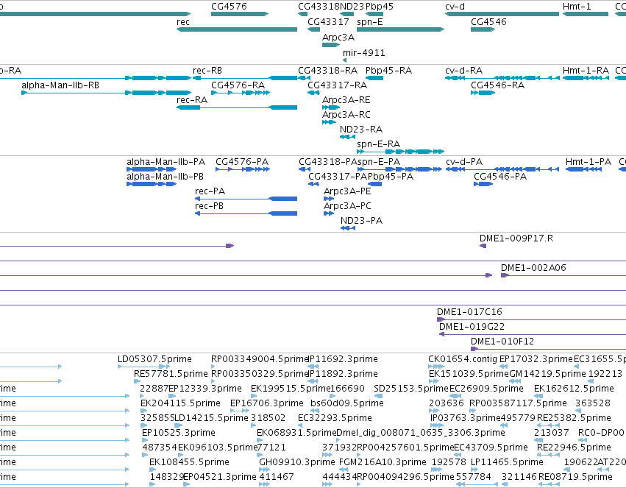The image size is (626, 488).
Task: Click transcript Pbp45-RA label
Action: pyautogui.click(x=388, y=70)
